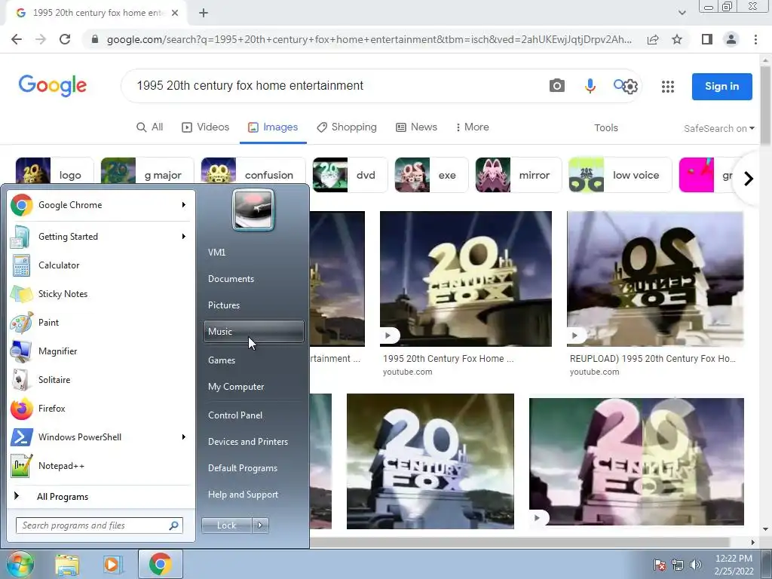Open the Chrome profile avatar
The height and width of the screenshot is (579, 772).
point(731,39)
